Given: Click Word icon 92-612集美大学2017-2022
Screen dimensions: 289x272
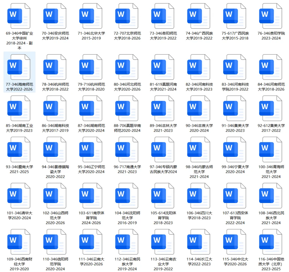Looking at the screenshot, I should coord(271,108).
